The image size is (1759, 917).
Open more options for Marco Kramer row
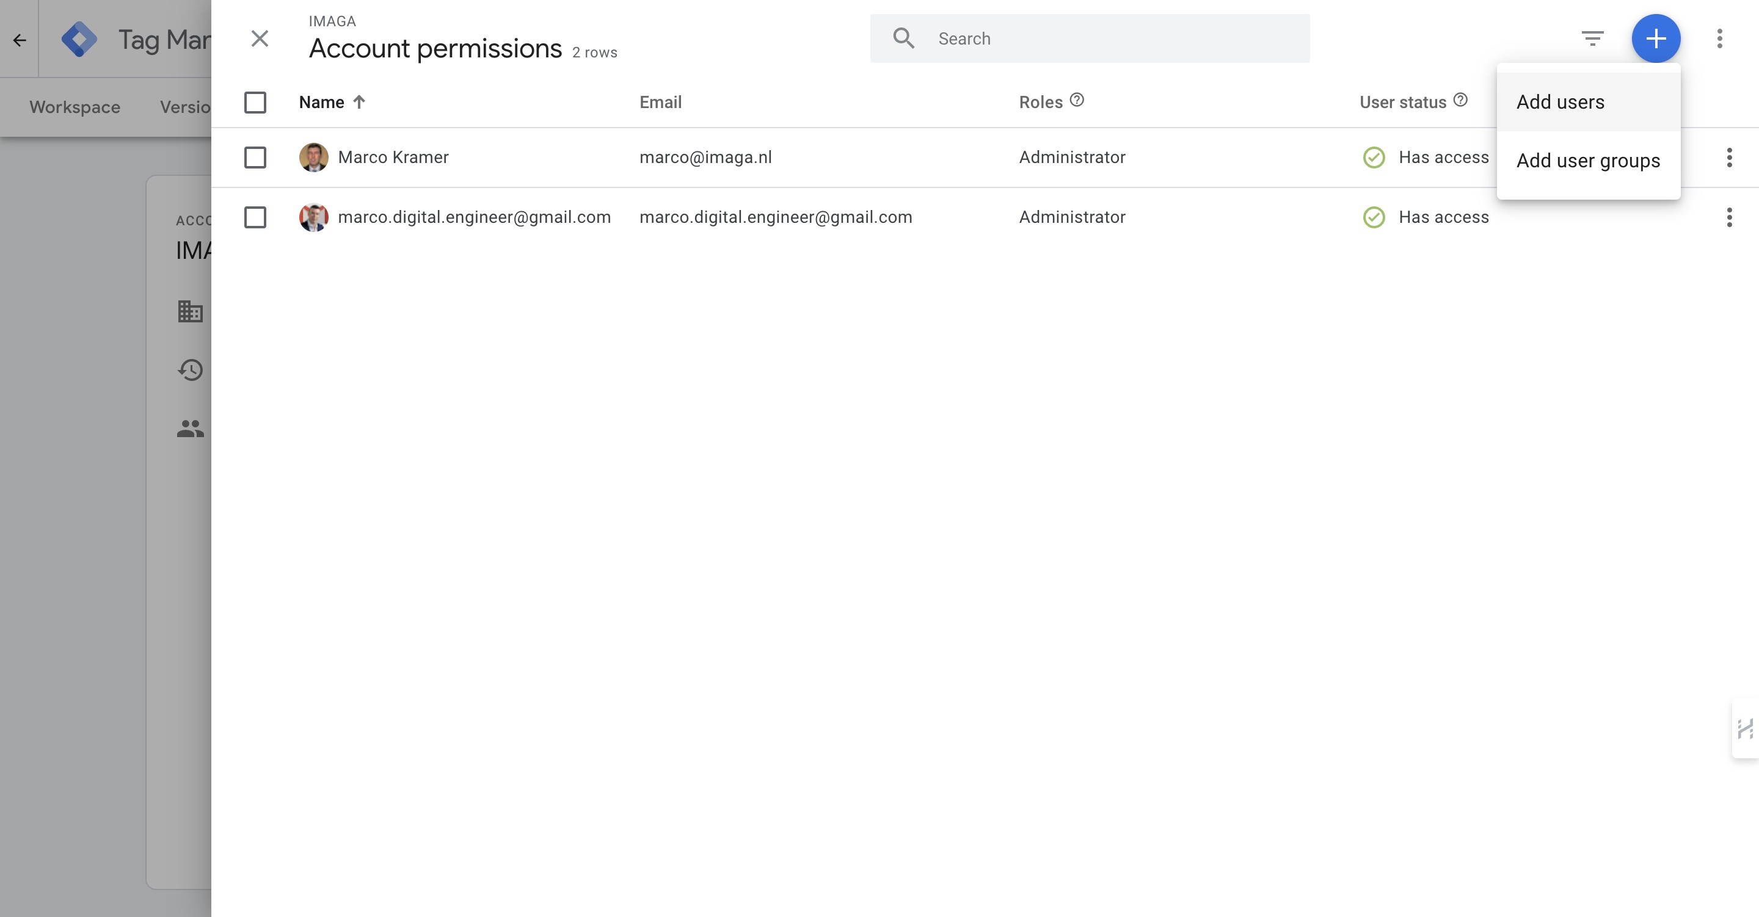(x=1729, y=158)
